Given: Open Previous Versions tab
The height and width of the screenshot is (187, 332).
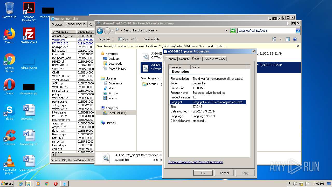Looking at the screenshot, I should click(215, 59).
